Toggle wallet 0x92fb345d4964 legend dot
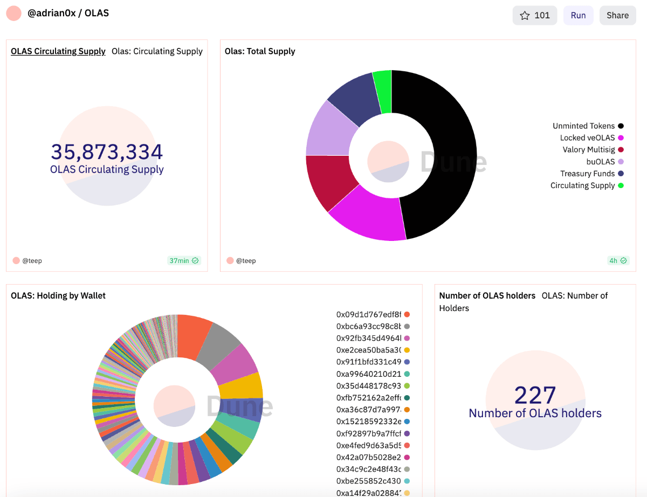This screenshot has width=647, height=497. click(407, 338)
